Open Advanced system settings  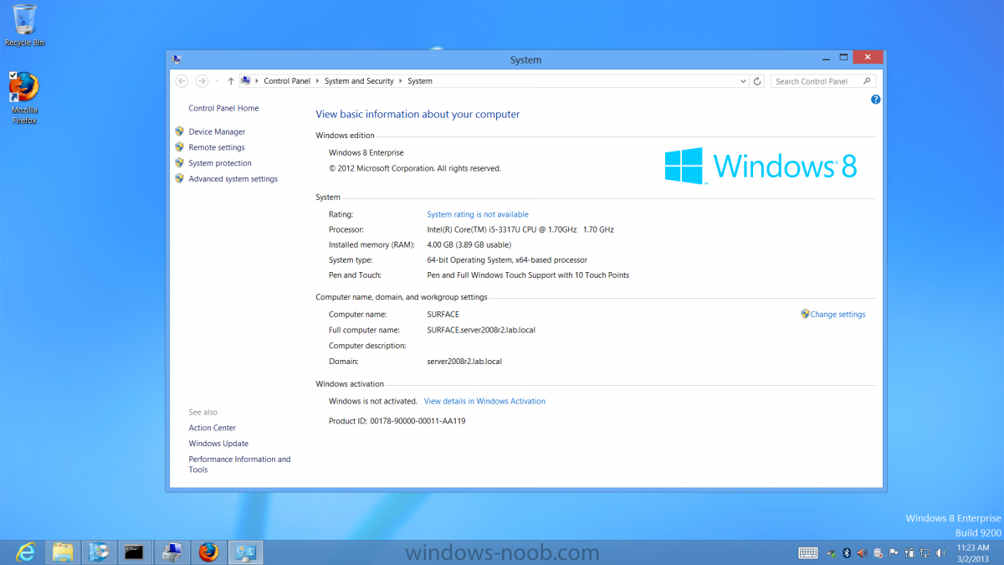pos(233,179)
